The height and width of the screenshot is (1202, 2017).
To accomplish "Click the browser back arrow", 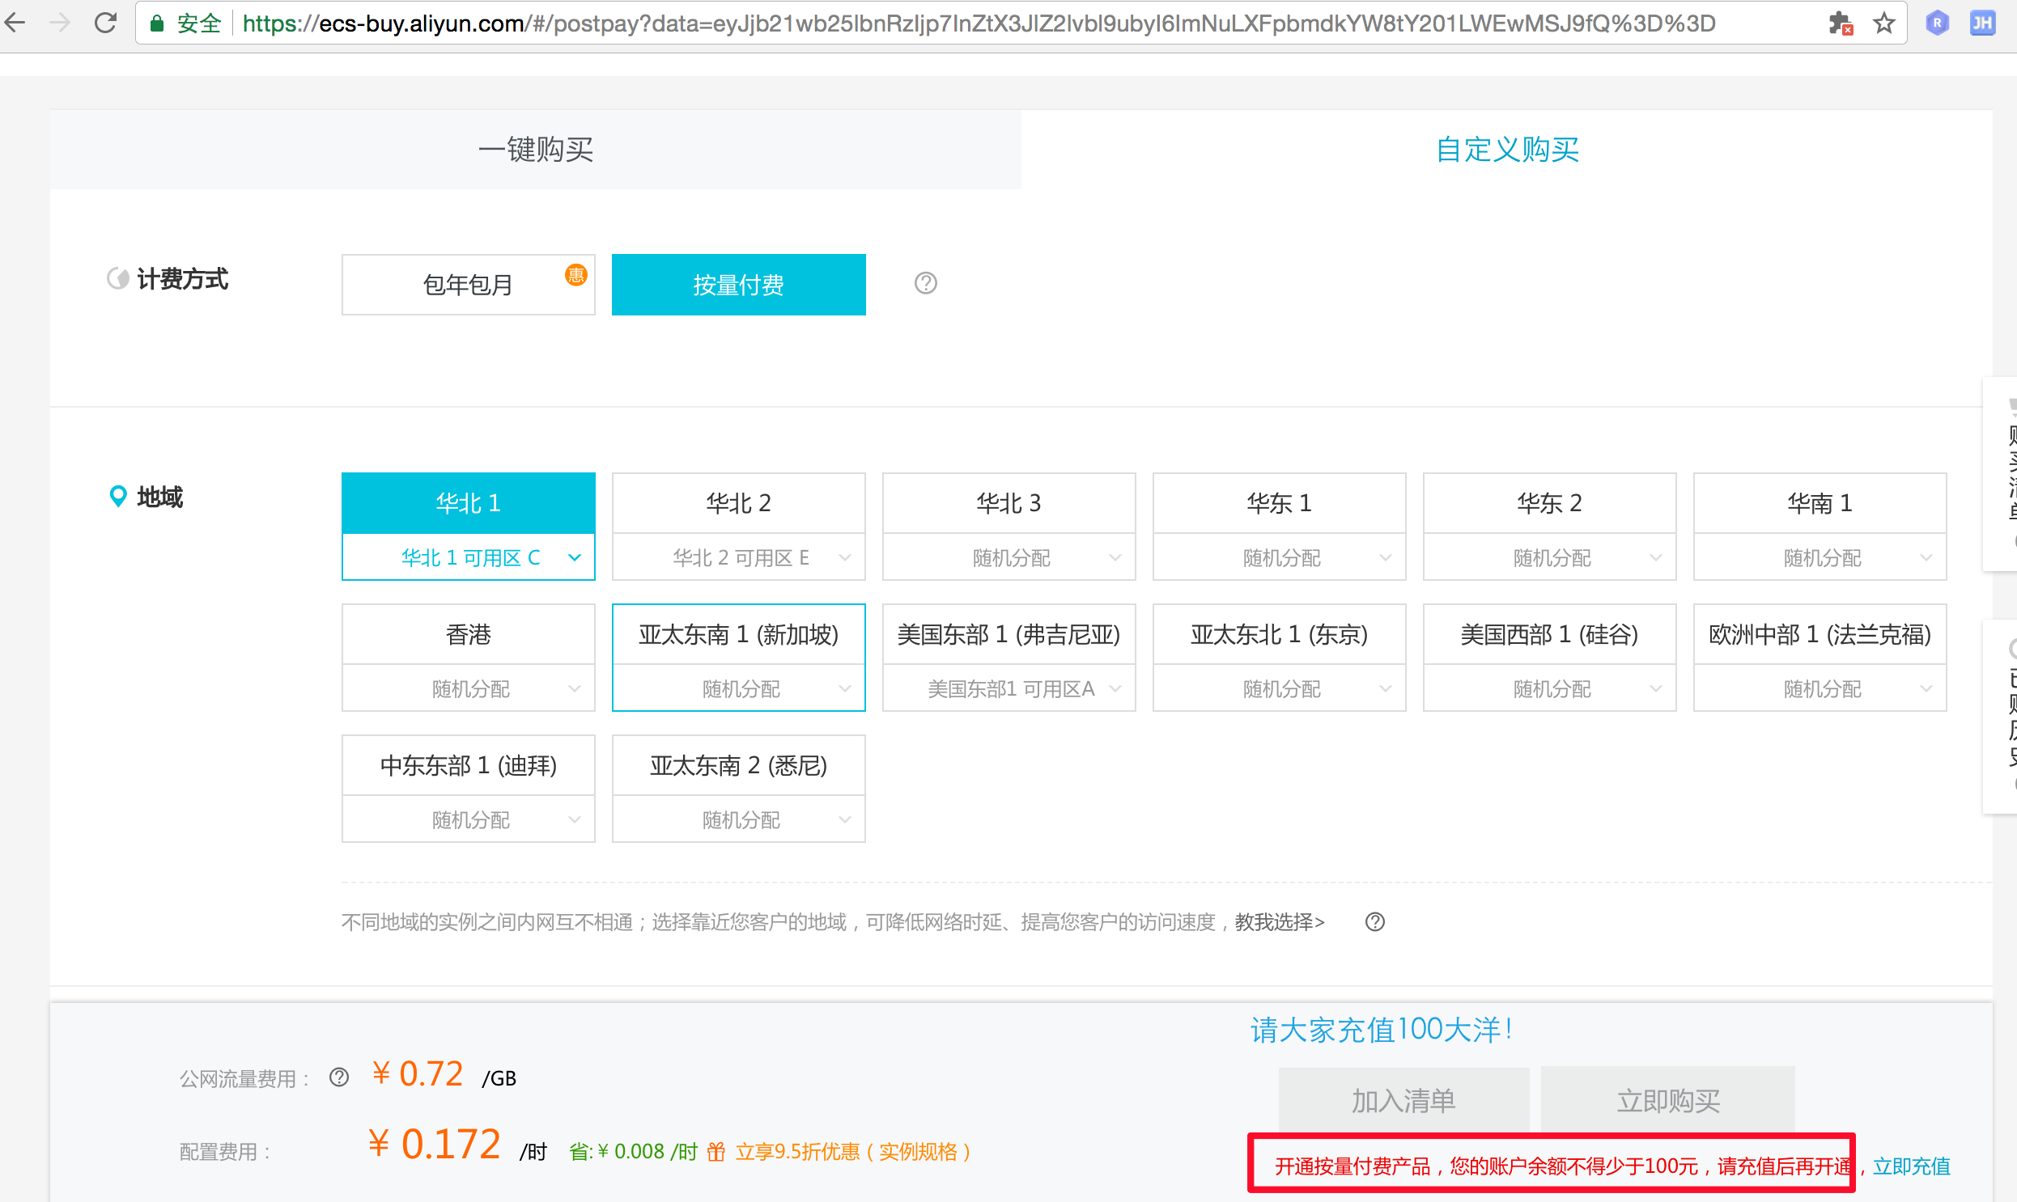I will pyautogui.click(x=16, y=23).
